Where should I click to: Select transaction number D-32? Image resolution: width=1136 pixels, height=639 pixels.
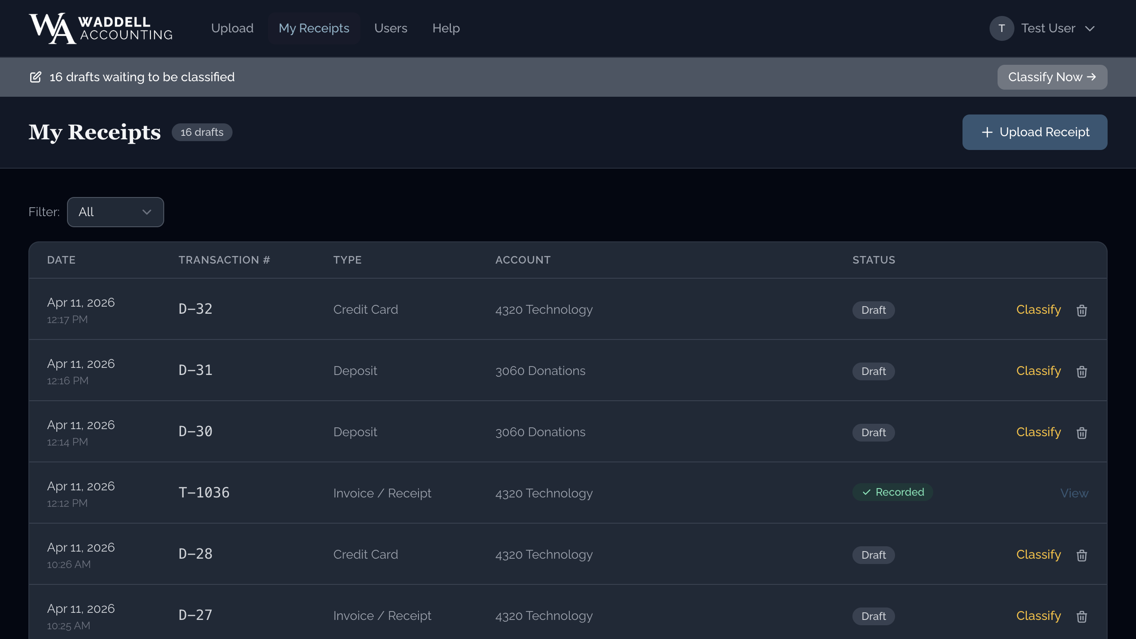(195, 309)
